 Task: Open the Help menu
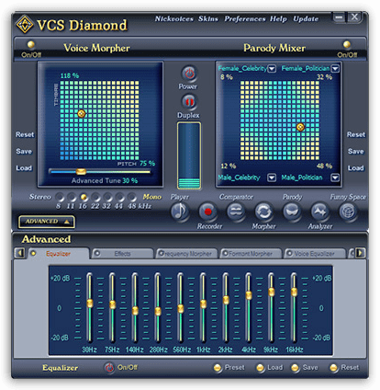[278, 19]
